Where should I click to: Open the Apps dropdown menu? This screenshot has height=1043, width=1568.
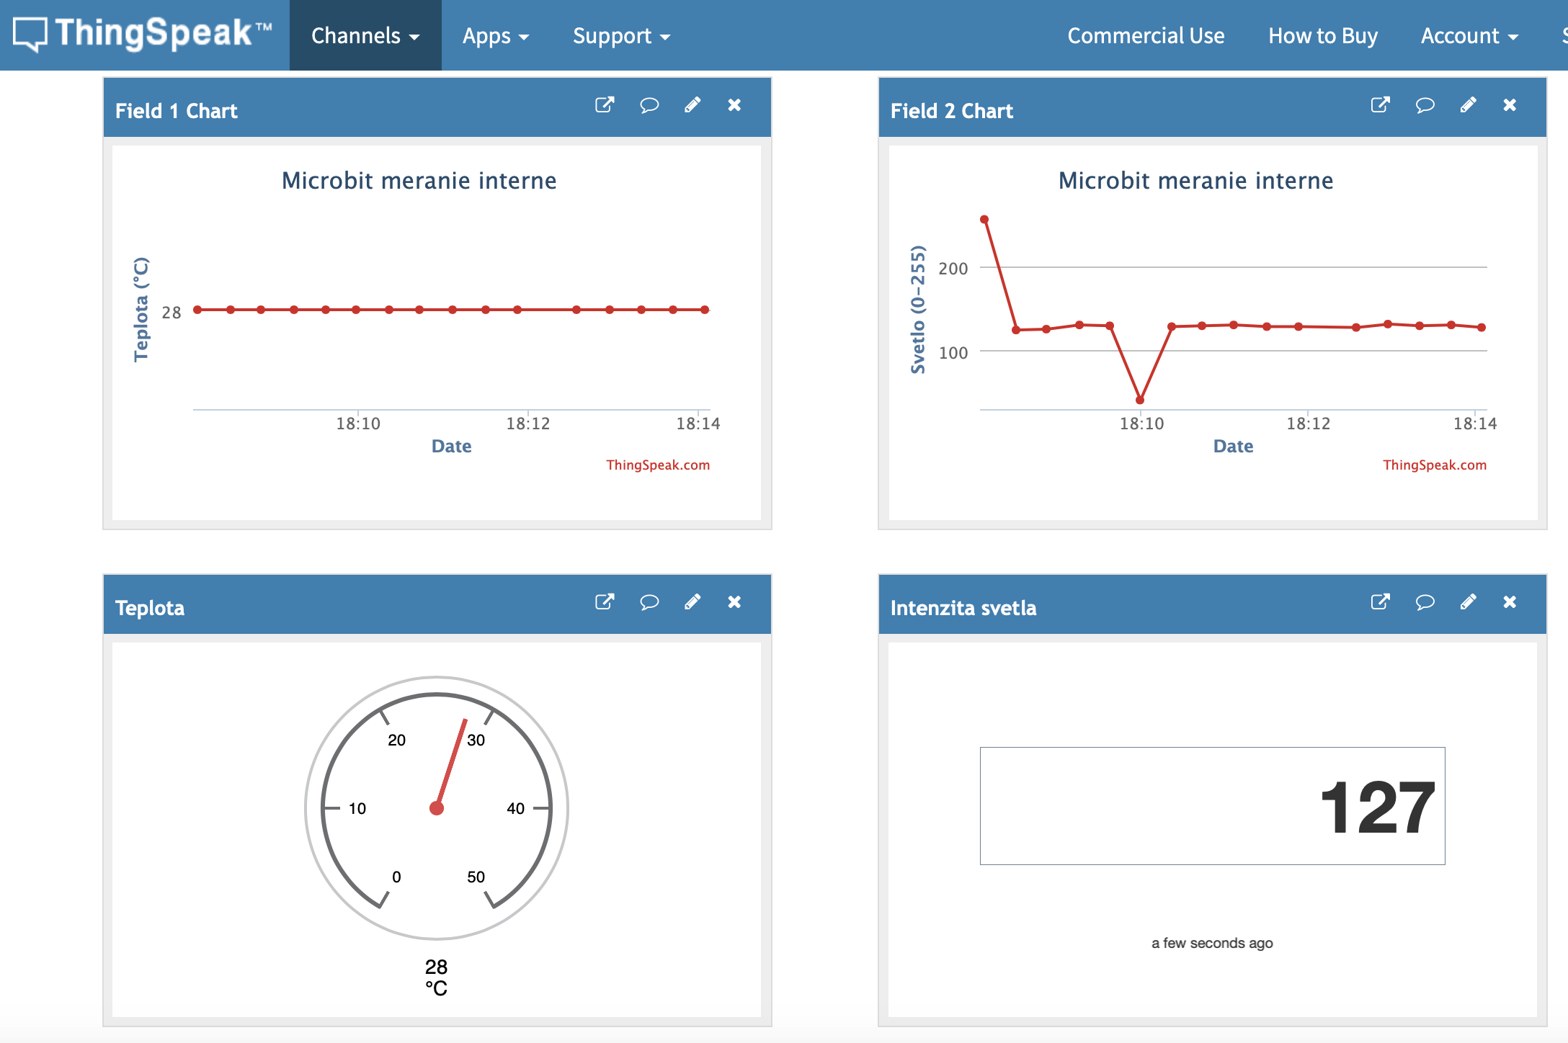(x=495, y=35)
